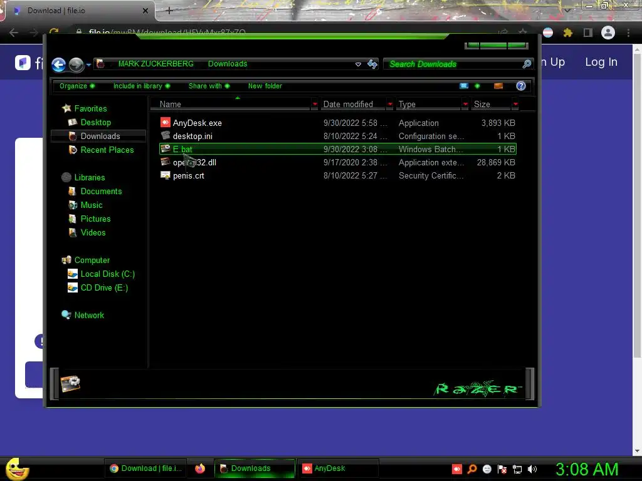The height and width of the screenshot is (481, 642).
Task: Click the Firefox icon in taskbar
Action: [x=200, y=468]
